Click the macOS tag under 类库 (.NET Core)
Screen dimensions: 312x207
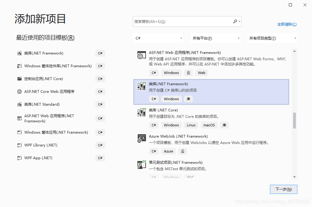coord(209,125)
